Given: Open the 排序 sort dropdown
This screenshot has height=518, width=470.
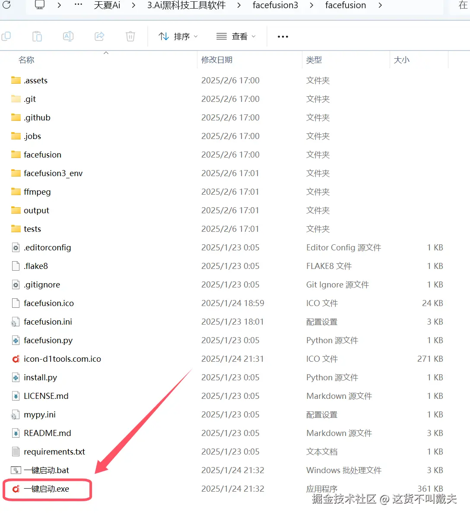Looking at the screenshot, I should 178,37.
